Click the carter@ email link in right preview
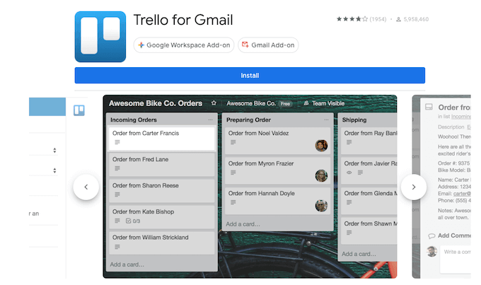481x285 pixels. (x=462, y=194)
